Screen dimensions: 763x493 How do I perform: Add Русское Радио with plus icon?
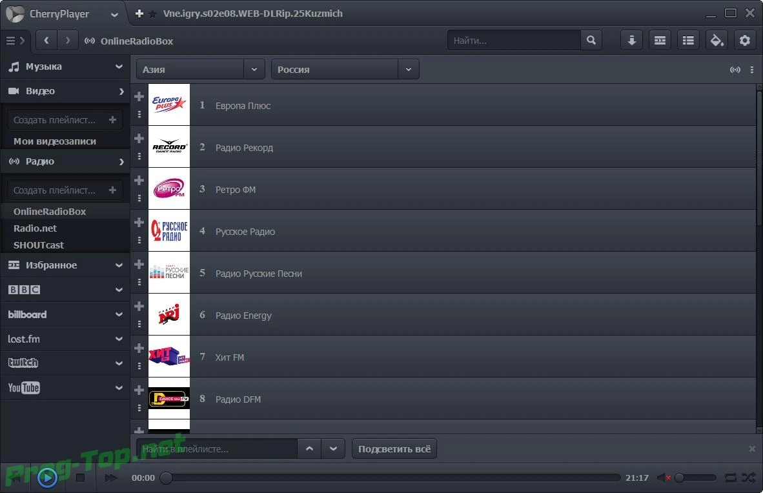pyautogui.click(x=139, y=222)
